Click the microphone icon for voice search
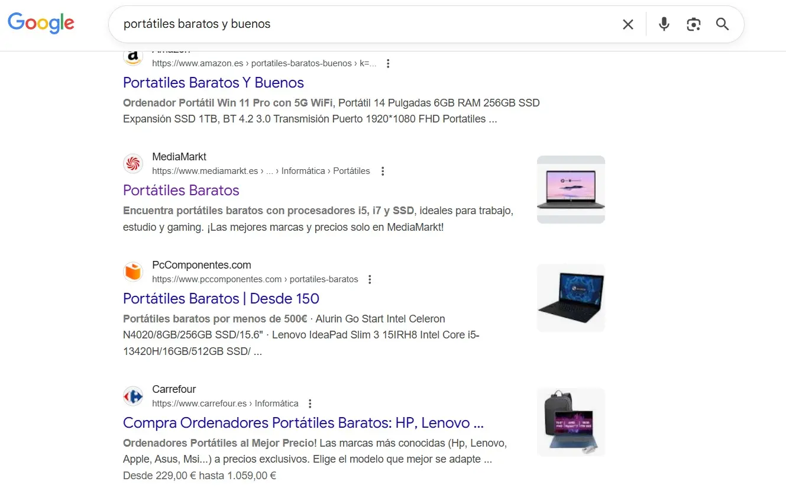 (664, 24)
